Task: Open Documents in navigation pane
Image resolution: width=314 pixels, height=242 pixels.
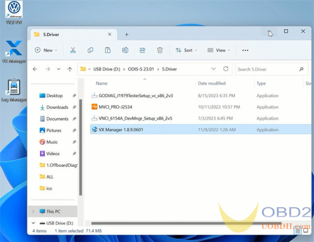Action: [57, 119]
